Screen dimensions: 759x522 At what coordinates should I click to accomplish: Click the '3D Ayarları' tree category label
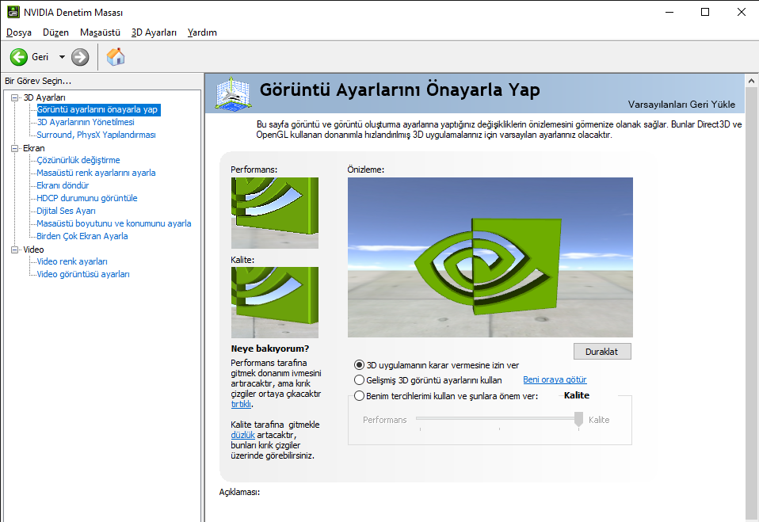click(x=44, y=97)
